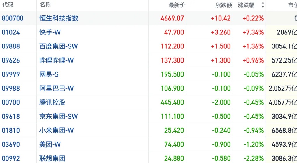The height and width of the screenshot is (163, 297).
Task: Select 联想 latest price 24.880
Action: (174, 158)
